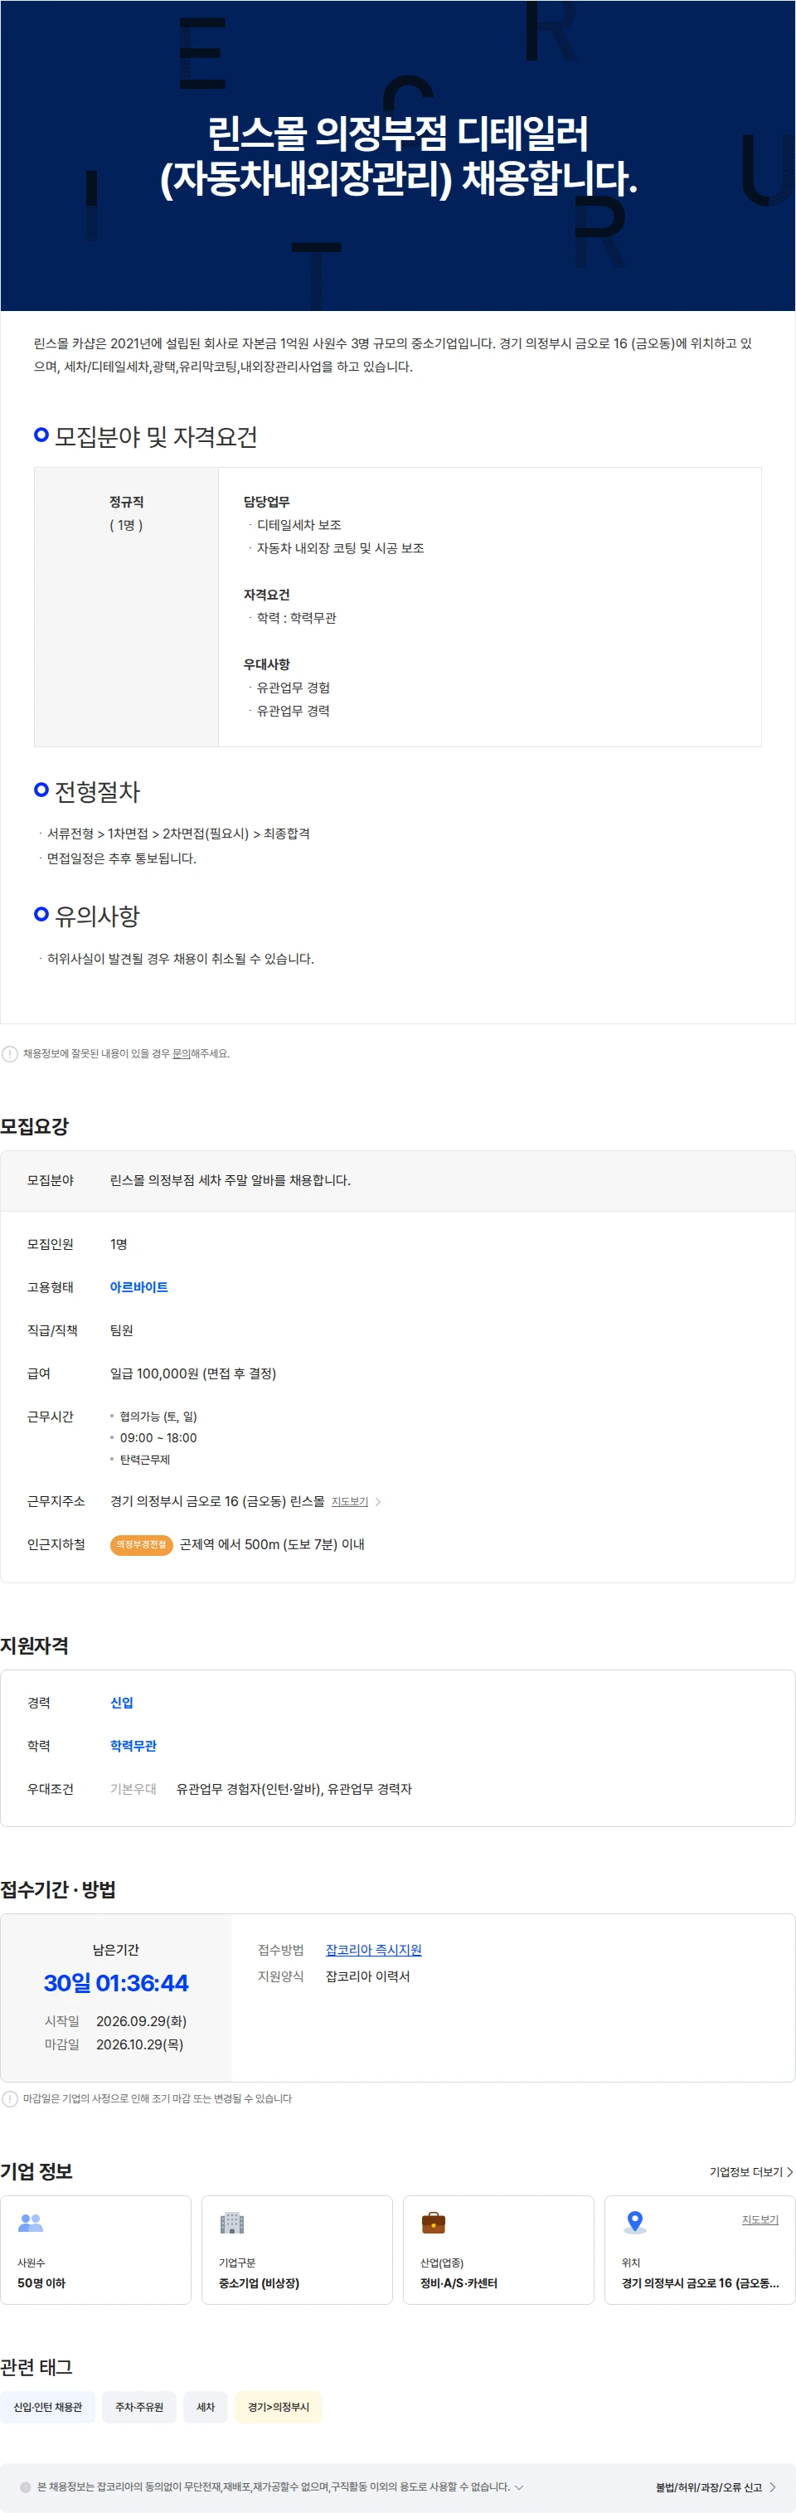
Task: Click the 협의가능 (토, 일) item
Action: [x=158, y=1416]
